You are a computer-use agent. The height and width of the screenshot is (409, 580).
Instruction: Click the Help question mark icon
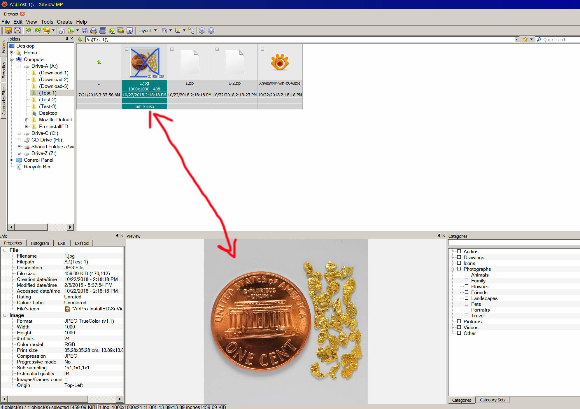tap(211, 31)
